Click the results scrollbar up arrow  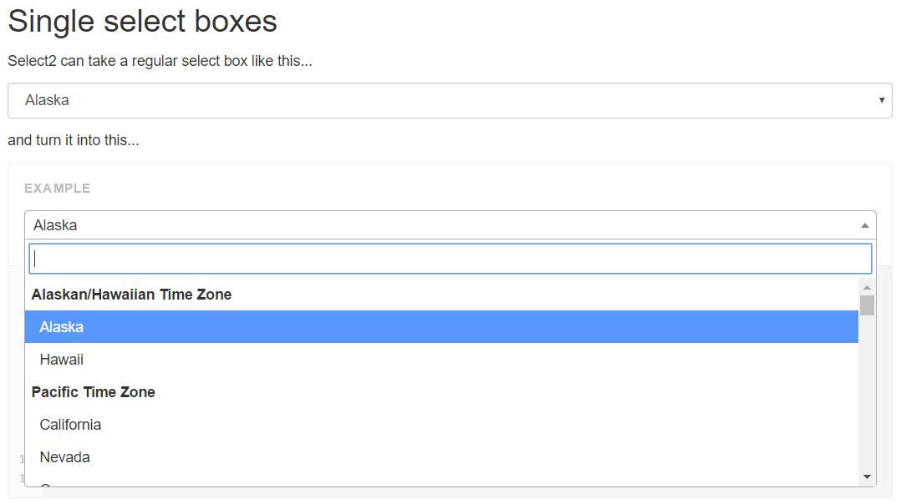tap(867, 287)
